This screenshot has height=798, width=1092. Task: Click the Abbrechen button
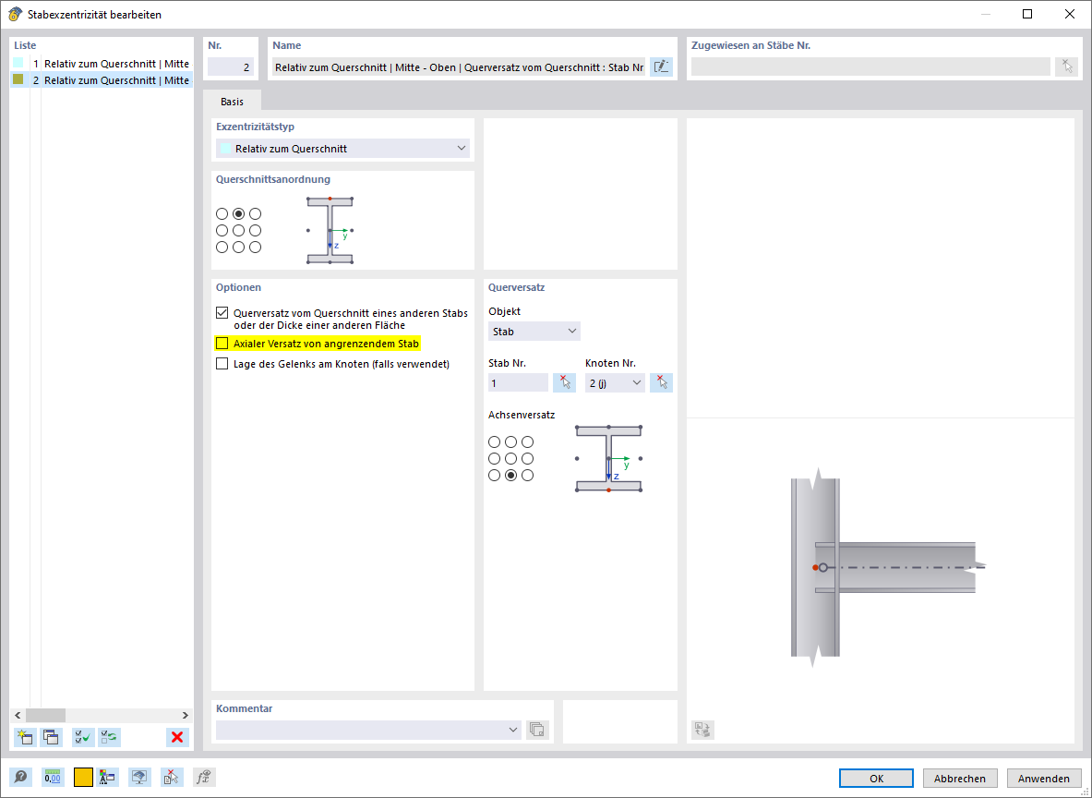pos(960,779)
